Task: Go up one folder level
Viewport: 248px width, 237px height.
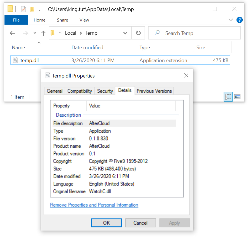Action: coord(43,33)
